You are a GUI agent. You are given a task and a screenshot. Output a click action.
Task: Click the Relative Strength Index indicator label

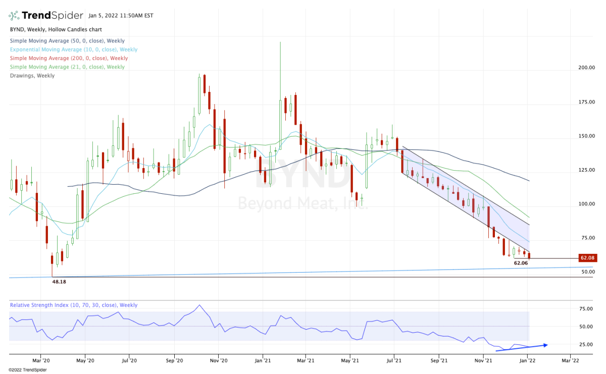tap(73, 305)
